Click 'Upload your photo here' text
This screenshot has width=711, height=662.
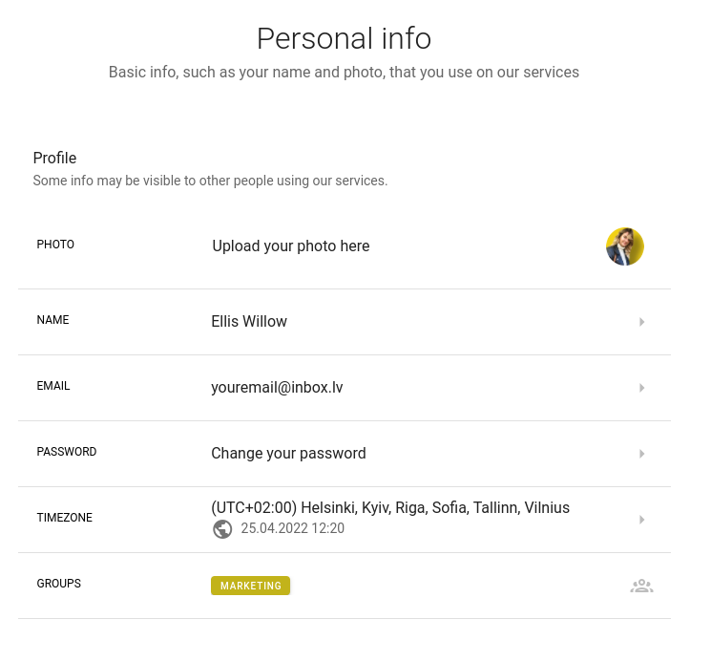pyautogui.click(x=291, y=246)
